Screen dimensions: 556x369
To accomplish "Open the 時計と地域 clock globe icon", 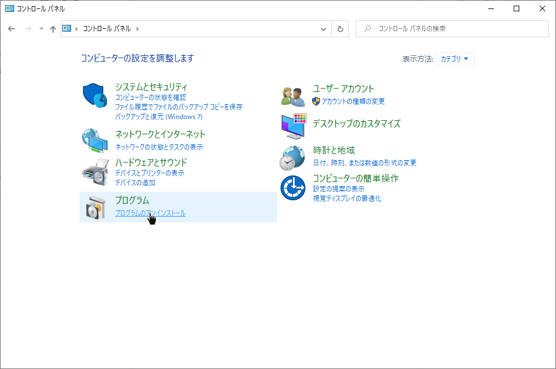I will pos(292,158).
